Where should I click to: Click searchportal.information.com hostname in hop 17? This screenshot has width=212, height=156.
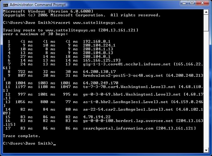click(118, 128)
